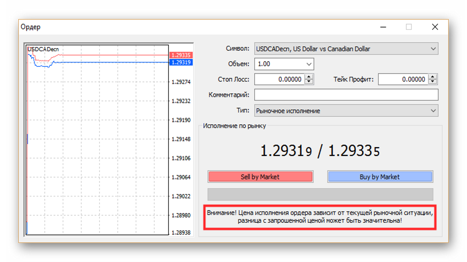This screenshot has height=262, width=467.
Task: Click the Take Profit increment up arrow
Action: (x=433, y=77)
